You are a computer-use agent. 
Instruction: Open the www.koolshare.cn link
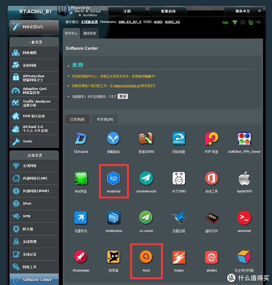(127, 85)
